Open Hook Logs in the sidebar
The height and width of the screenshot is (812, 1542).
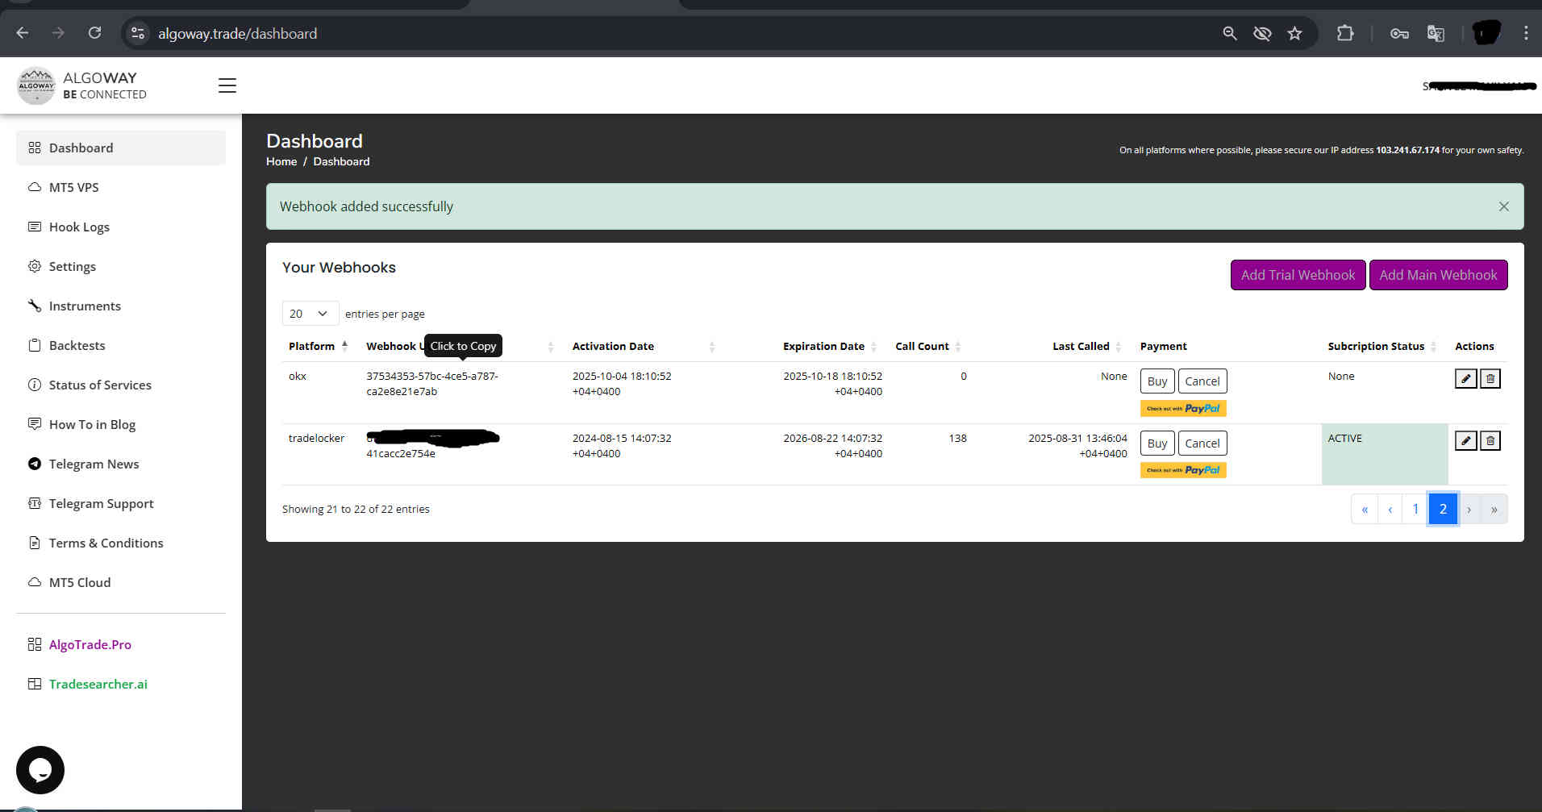(121, 227)
